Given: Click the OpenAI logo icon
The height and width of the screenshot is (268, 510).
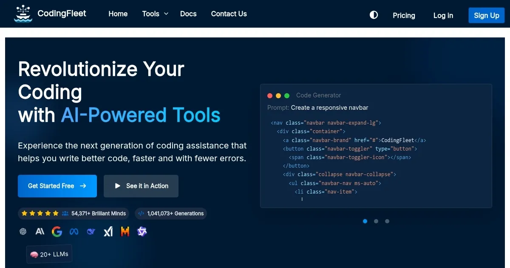Looking at the screenshot, I should pos(23,231).
